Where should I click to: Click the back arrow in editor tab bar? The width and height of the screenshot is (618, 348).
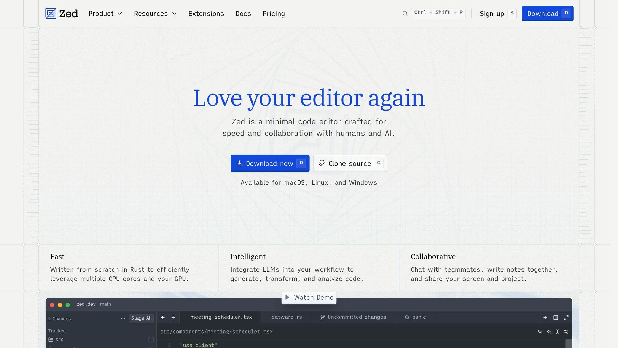[x=163, y=317]
